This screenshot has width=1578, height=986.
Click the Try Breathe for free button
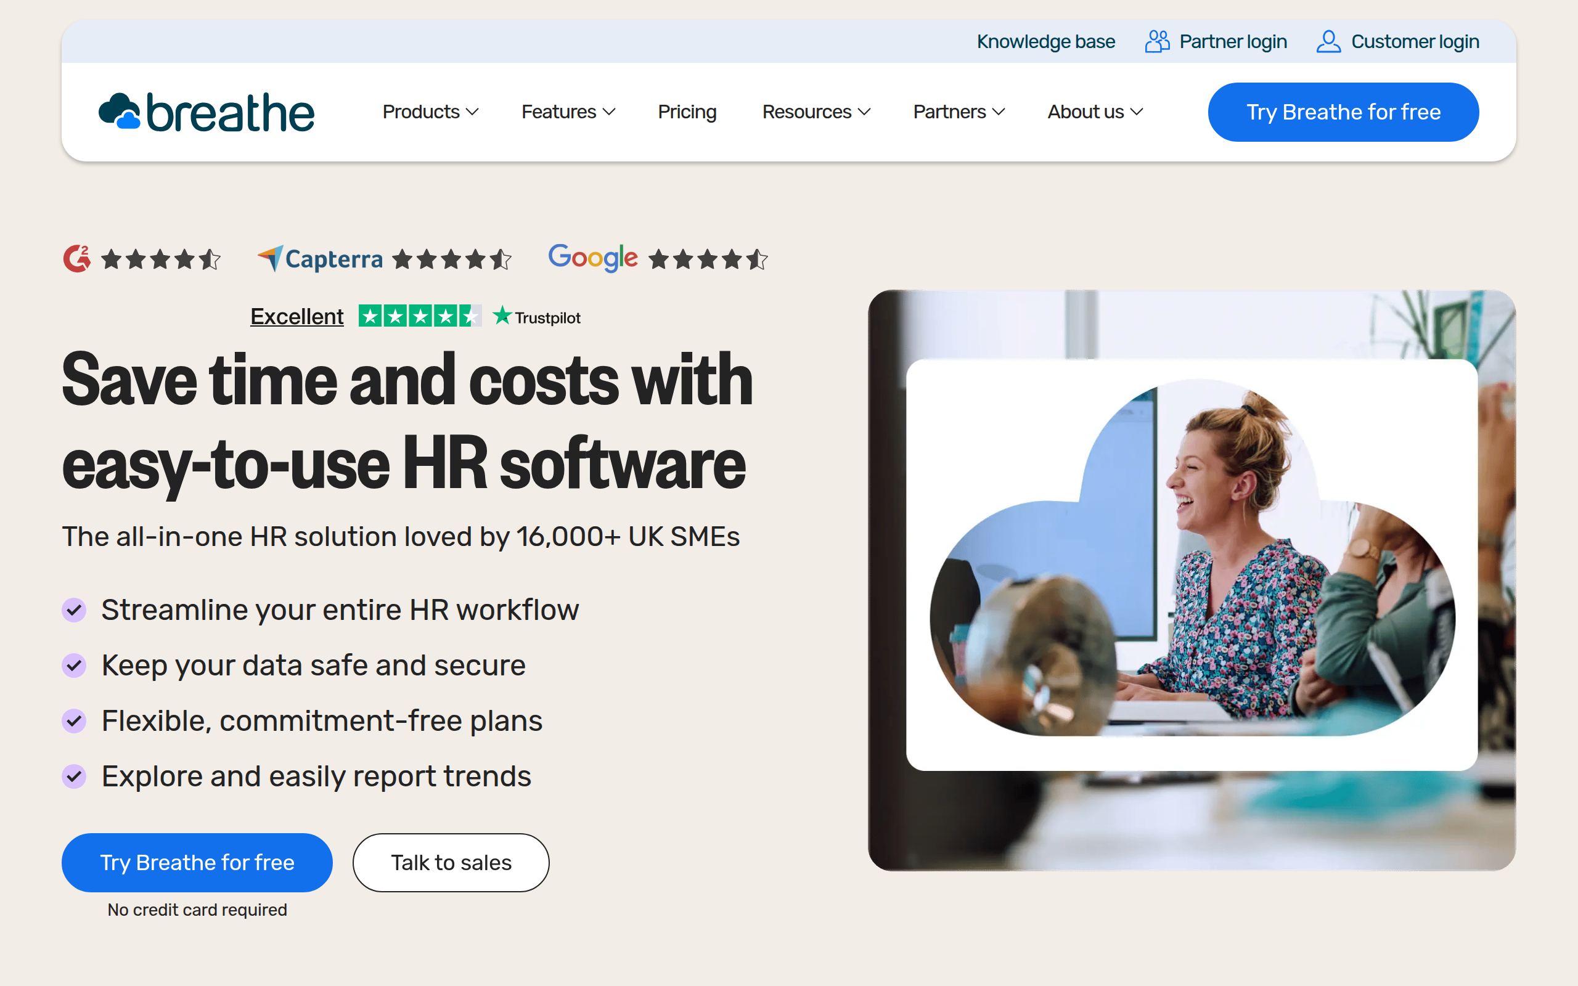1343,112
